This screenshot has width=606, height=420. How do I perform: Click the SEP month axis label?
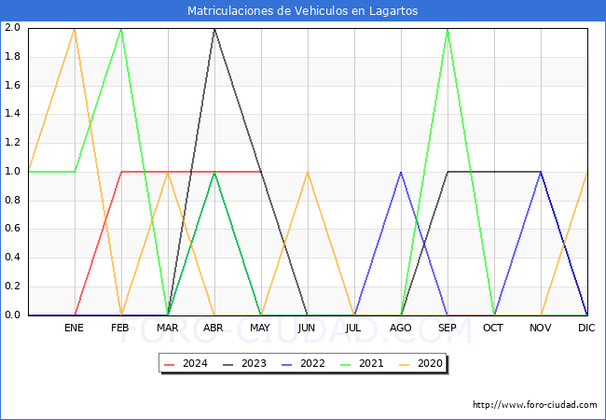coord(448,328)
